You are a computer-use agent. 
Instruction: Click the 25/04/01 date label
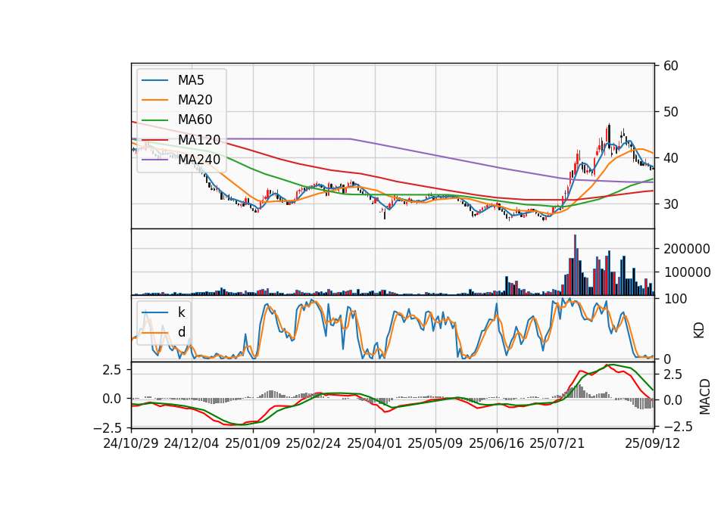pyautogui.click(x=374, y=443)
